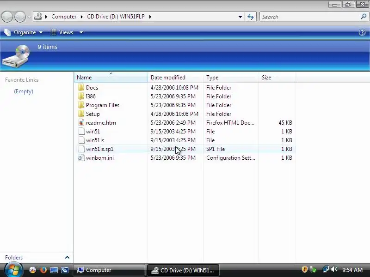Click Configuration Sett... type cell
Viewport: 370px width, 277px height.
point(230,158)
